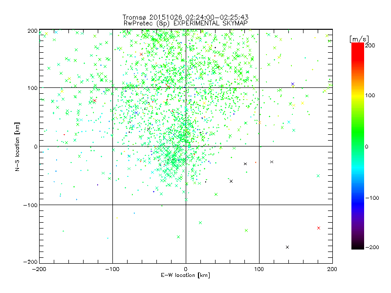Click the E-W axis tick label "-100"
This screenshot has height=293, width=391.
coord(112,269)
